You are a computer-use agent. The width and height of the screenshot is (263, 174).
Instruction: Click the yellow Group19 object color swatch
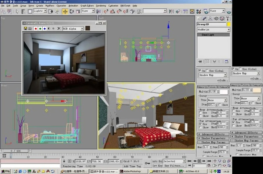tap(228, 24)
